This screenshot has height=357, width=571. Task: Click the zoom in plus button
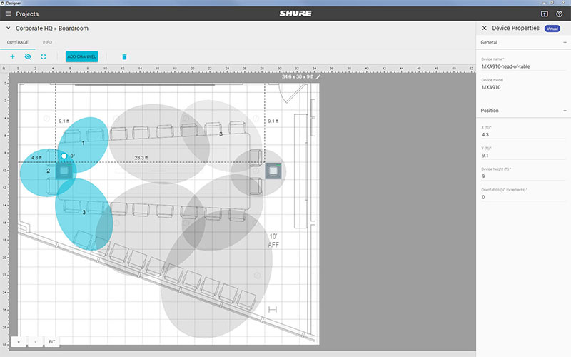19,342
